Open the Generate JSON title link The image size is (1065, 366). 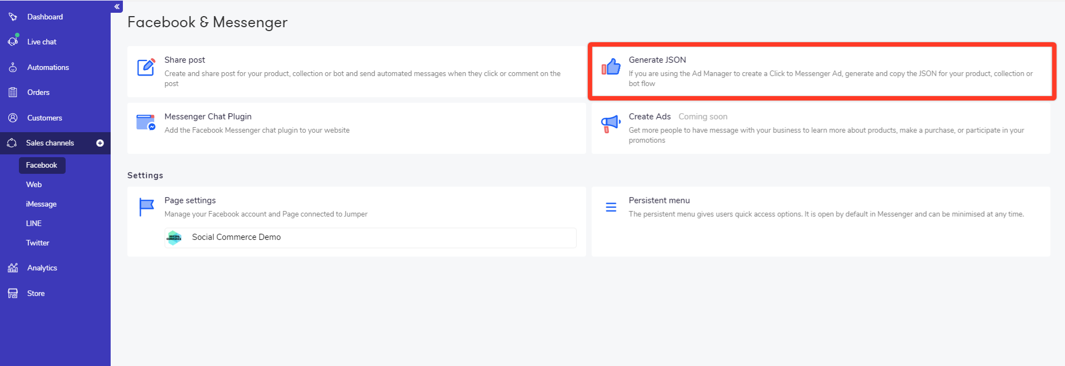click(657, 59)
